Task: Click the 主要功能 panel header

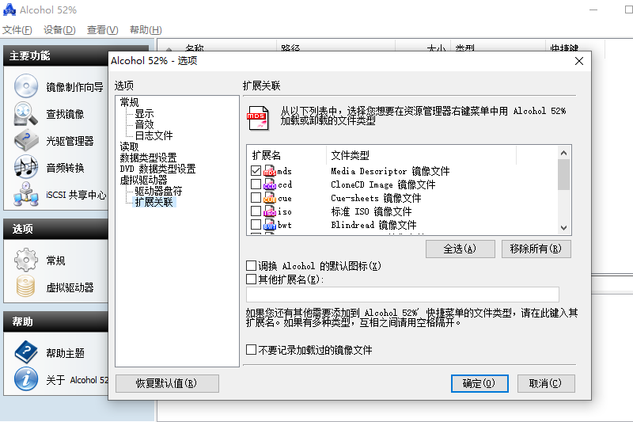Action: pos(56,55)
